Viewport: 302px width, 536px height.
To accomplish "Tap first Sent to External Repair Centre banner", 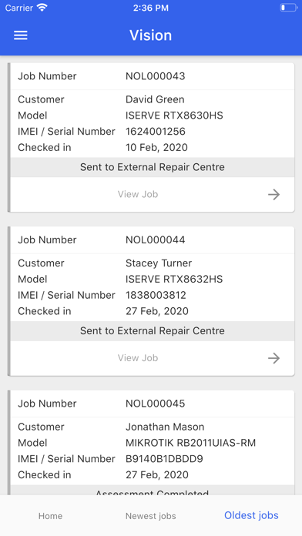I will tap(153, 167).
